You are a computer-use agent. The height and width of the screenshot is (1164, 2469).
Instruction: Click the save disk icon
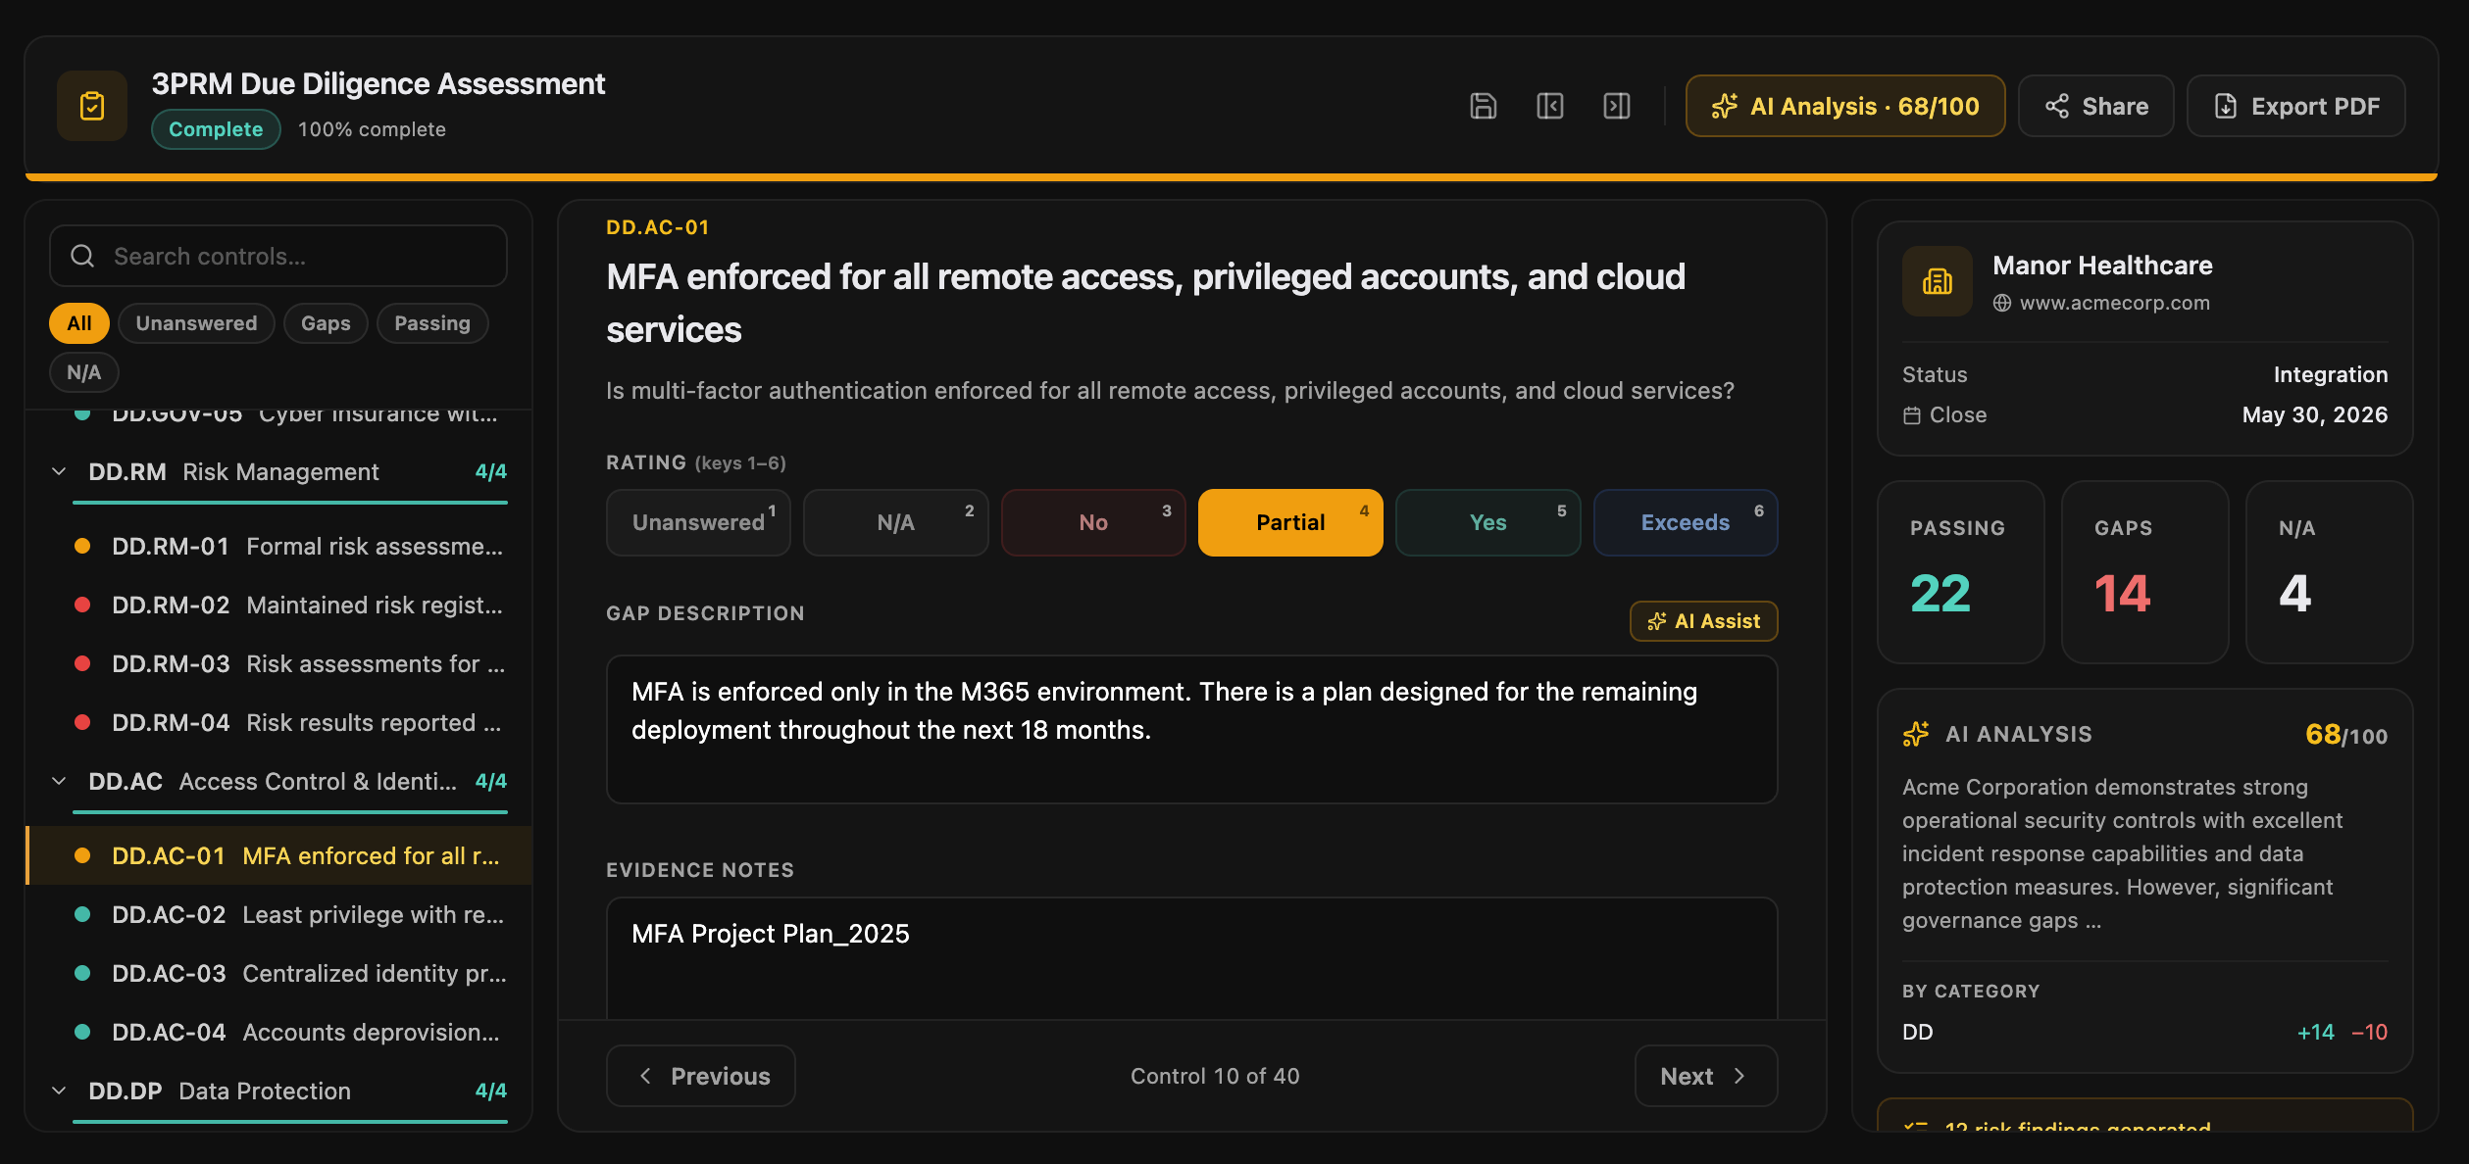coord(1483,106)
